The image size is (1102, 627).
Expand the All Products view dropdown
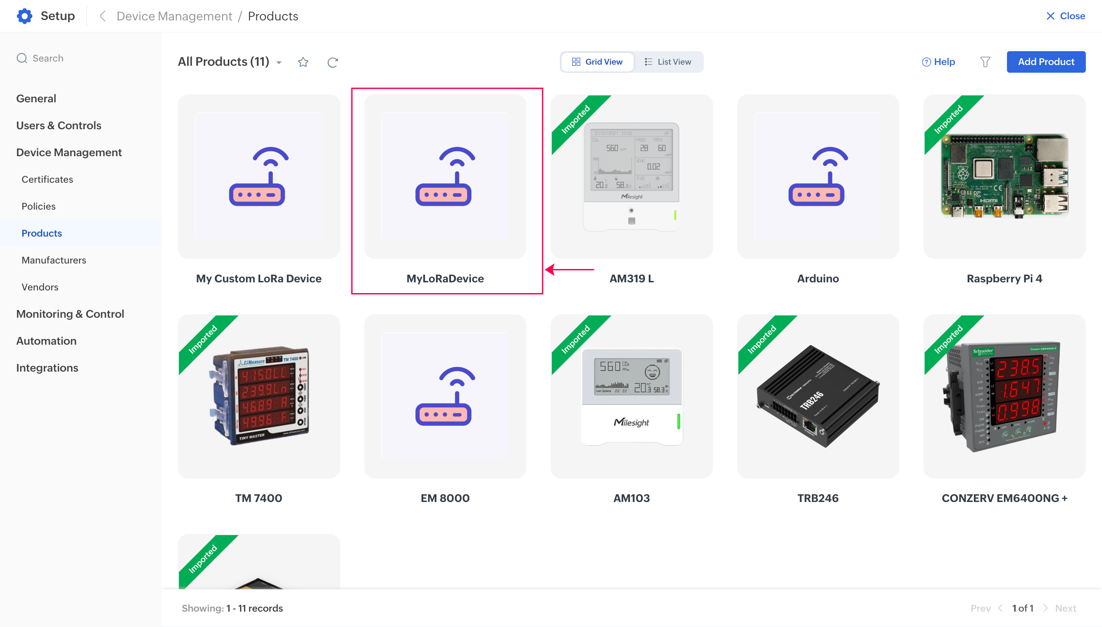[x=279, y=62]
